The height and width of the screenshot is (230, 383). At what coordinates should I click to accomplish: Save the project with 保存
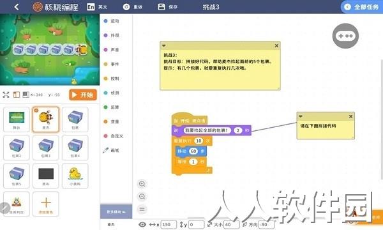click(167, 7)
